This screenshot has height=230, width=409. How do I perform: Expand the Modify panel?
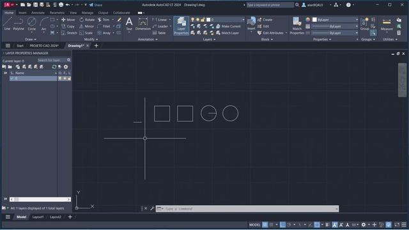(91, 40)
